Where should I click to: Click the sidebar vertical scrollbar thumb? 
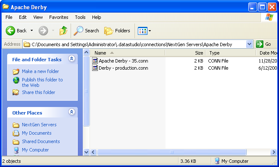(86, 91)
